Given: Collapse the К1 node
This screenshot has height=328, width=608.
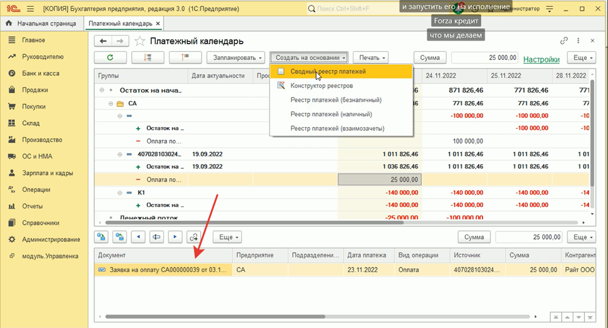Looking at the screenshot, I should (120, 193).
